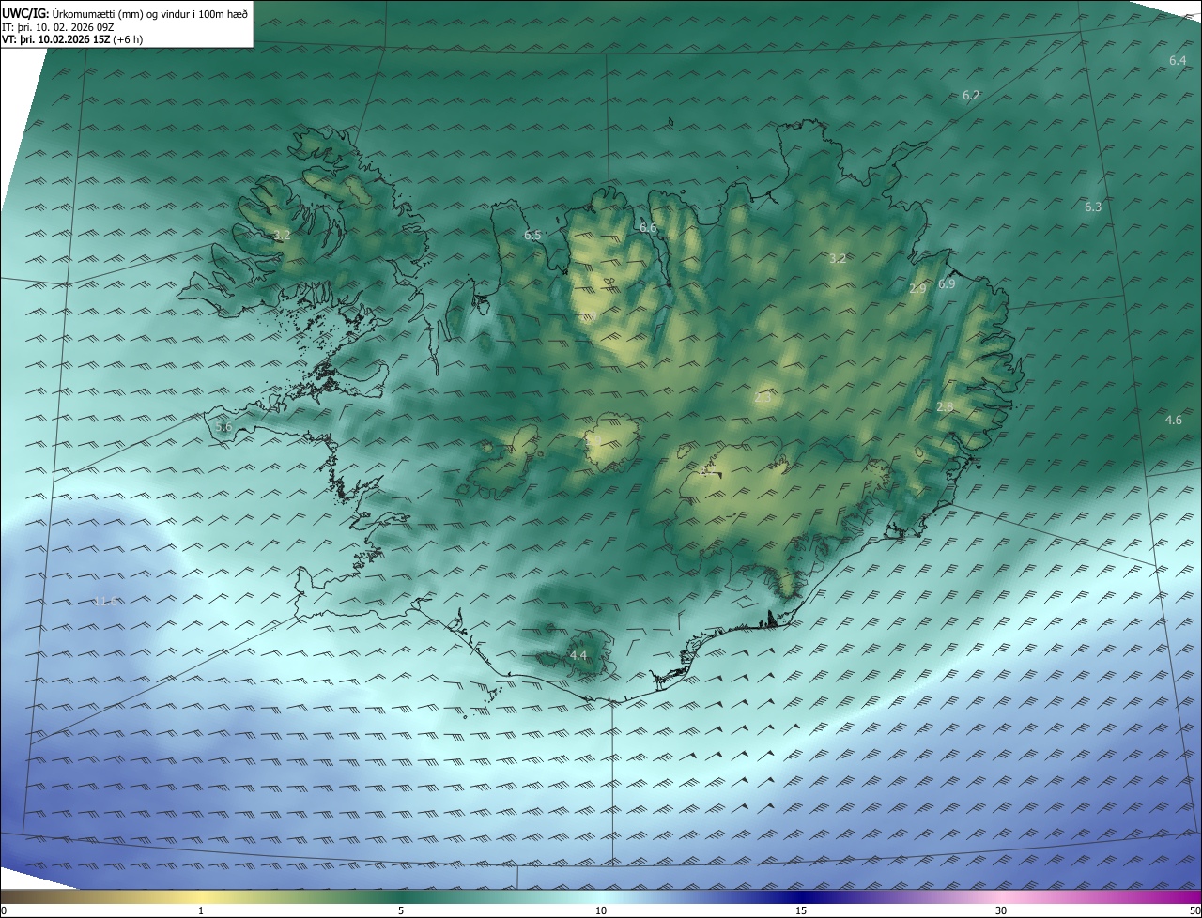This screenshot has height=918, width=1202.
Task: Click the 1.9 value label on the glacier
Action: [593, 440]
